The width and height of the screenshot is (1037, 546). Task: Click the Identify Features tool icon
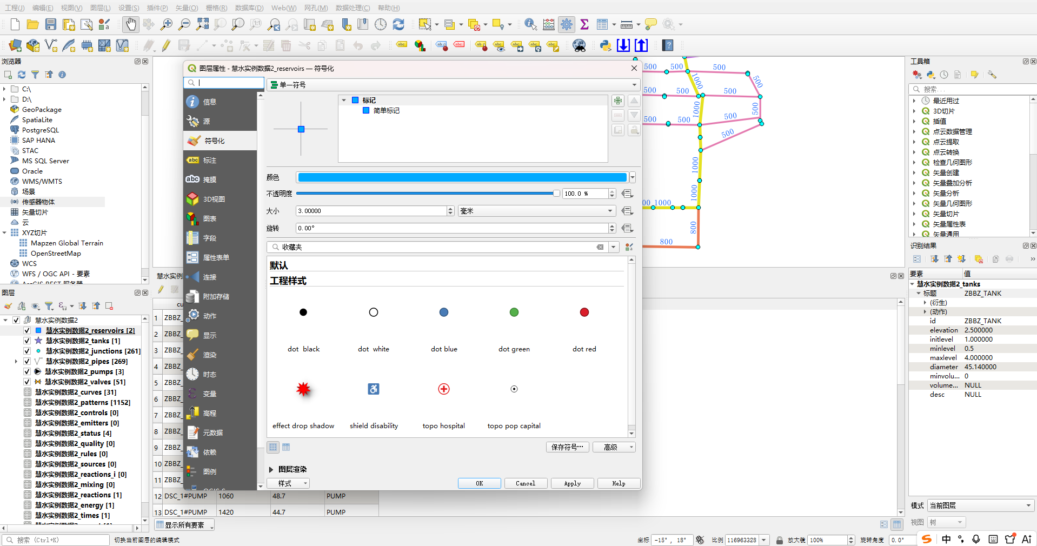click(x=530, y=24)
